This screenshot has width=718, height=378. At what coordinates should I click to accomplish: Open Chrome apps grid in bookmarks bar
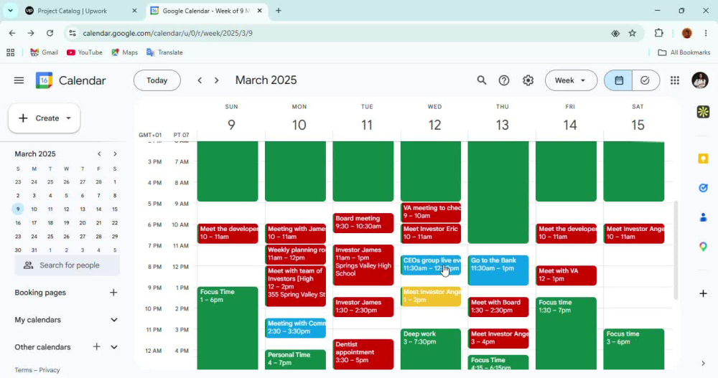point(11,52)
